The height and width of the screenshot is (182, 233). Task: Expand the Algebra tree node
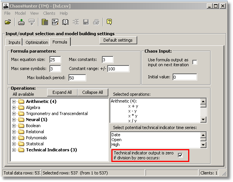14,107
